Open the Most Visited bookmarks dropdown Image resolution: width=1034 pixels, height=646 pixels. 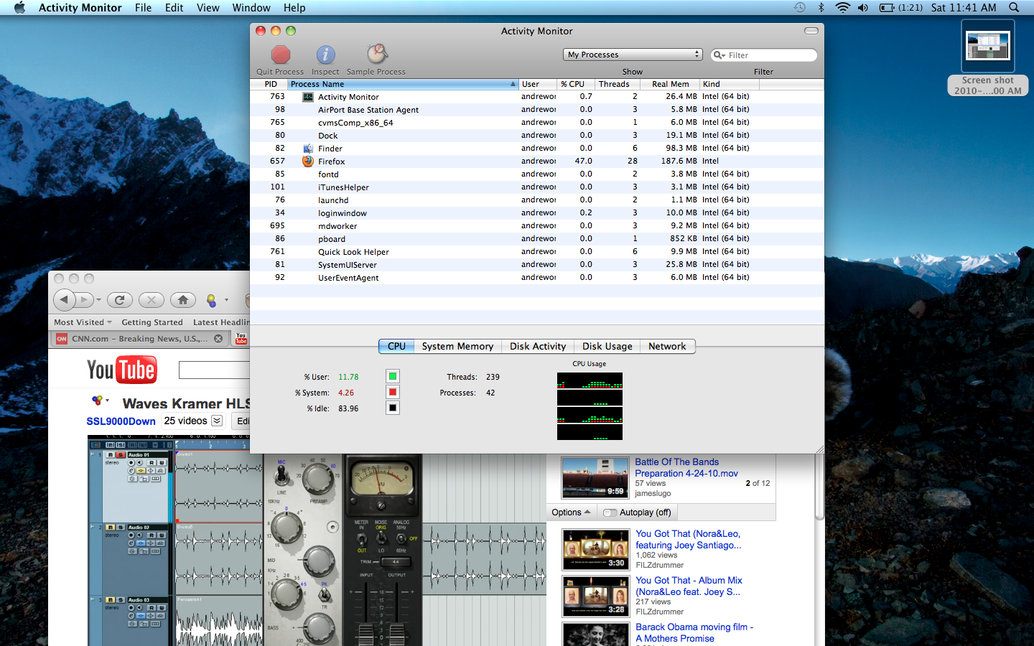[x=83, y=322]
